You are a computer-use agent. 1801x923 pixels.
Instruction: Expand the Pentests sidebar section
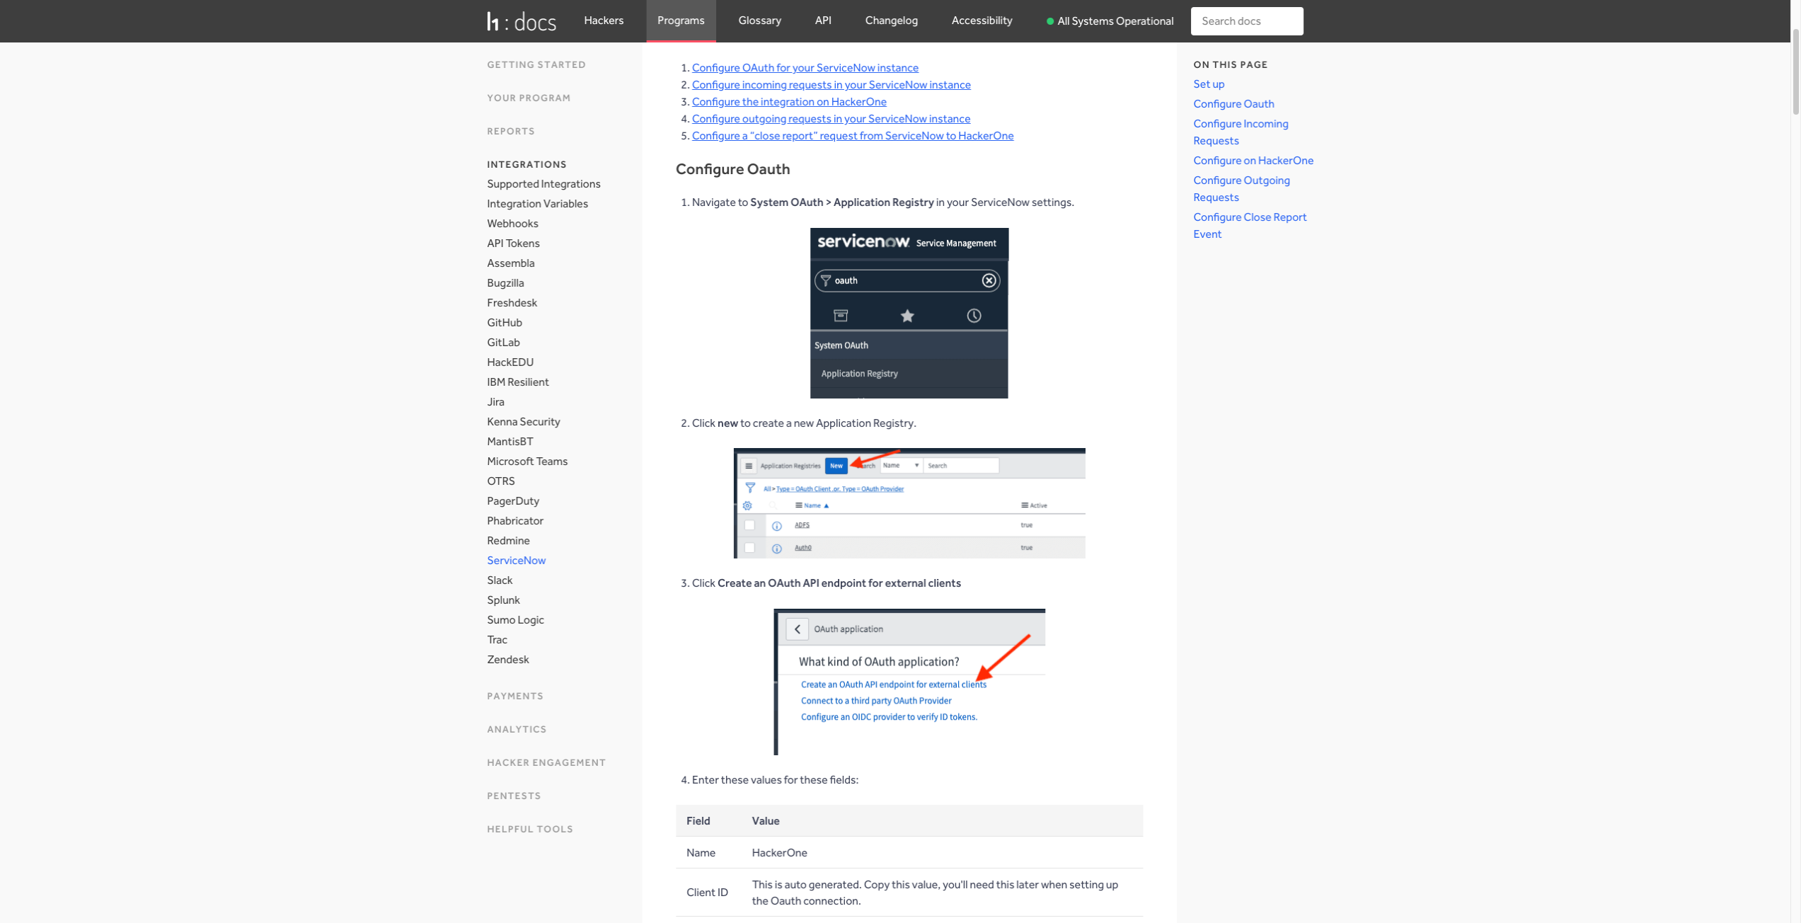514,796
